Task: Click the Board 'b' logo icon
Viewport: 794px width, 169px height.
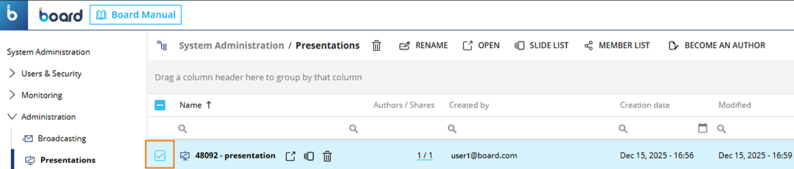Action: pyautogui.click(x=13, y=15)
